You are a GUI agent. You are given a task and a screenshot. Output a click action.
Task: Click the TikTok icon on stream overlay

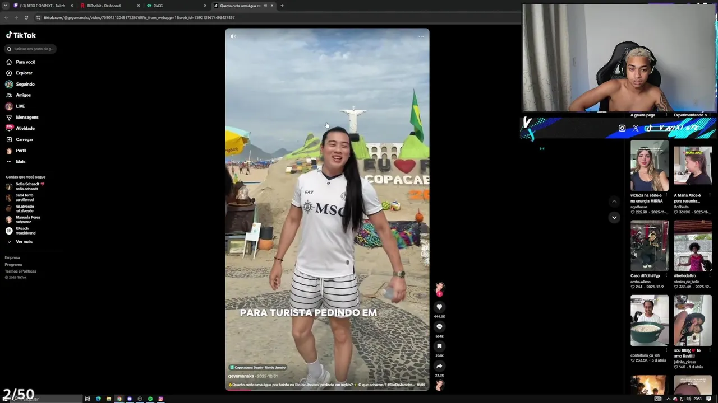(x=648, y=128)
